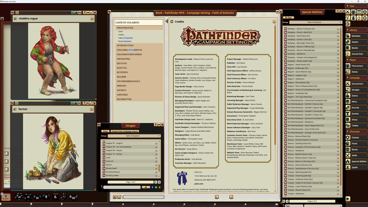Open the Effects tool
Screen dimensions: 368x207
[353, 18]
